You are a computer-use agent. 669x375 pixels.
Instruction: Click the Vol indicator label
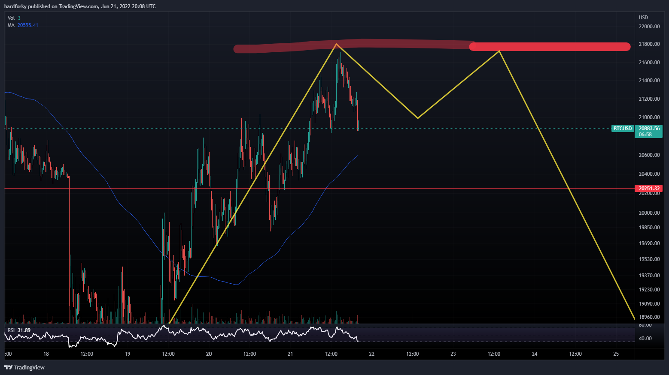click(x=11, y=18)
